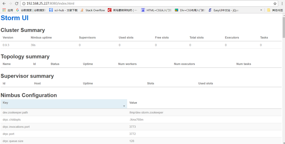Open the sci-hub bookmark
The width and height of the screenshot is (285, 144).
[x=63, y=10]
